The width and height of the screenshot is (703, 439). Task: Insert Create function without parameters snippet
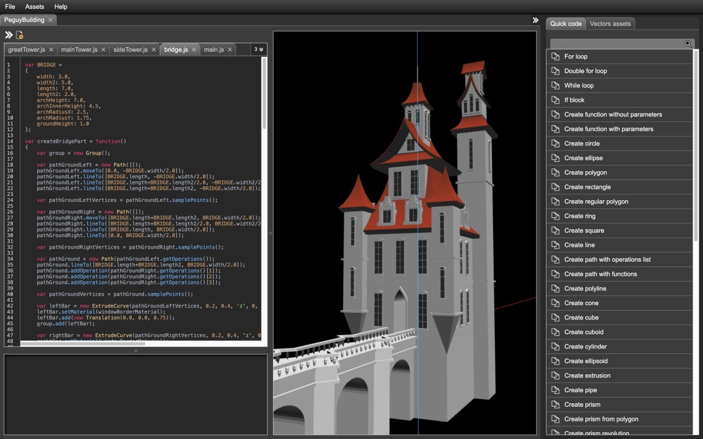point(620,115)
